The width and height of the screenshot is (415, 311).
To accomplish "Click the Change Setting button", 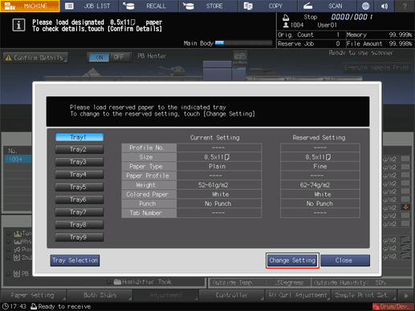I will [292, 261].
